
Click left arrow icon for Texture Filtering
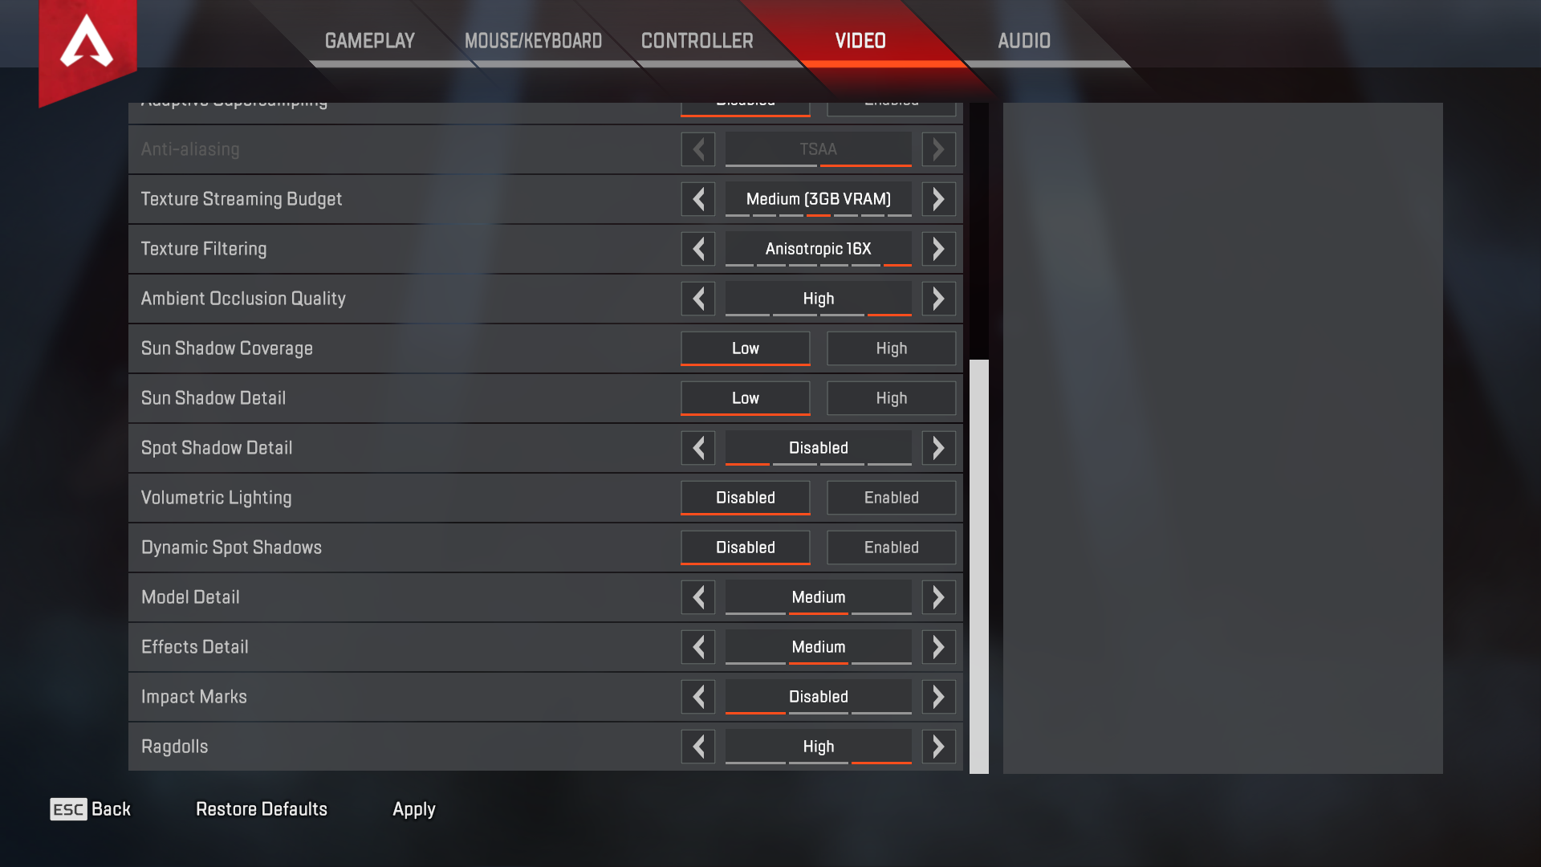coord(697,248)
